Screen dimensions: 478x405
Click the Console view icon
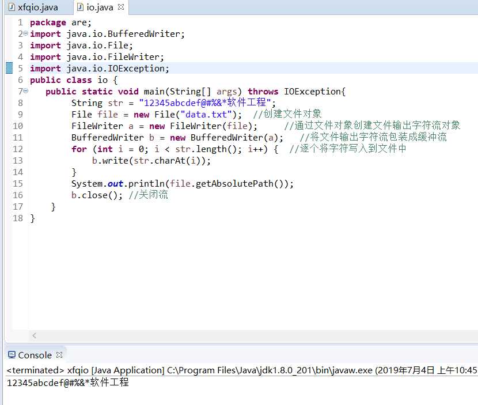[12, 355]
